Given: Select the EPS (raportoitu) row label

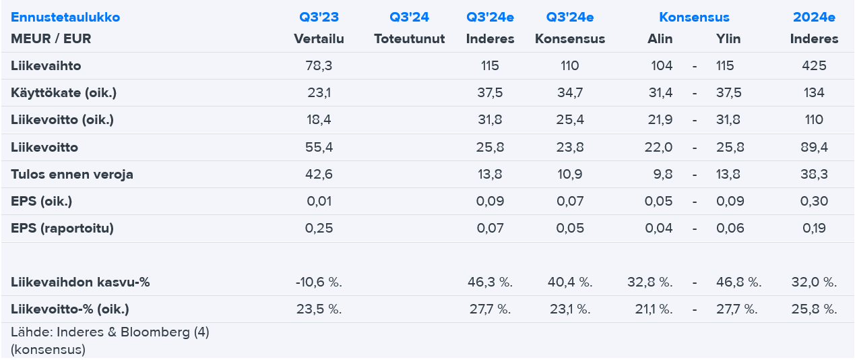Looking at the screenshot, I should tap(62, 229).
